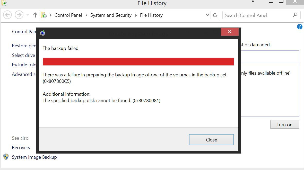304x170 pixels.
Task: Click the Turn on button
Action: click(x=284, y=124)
